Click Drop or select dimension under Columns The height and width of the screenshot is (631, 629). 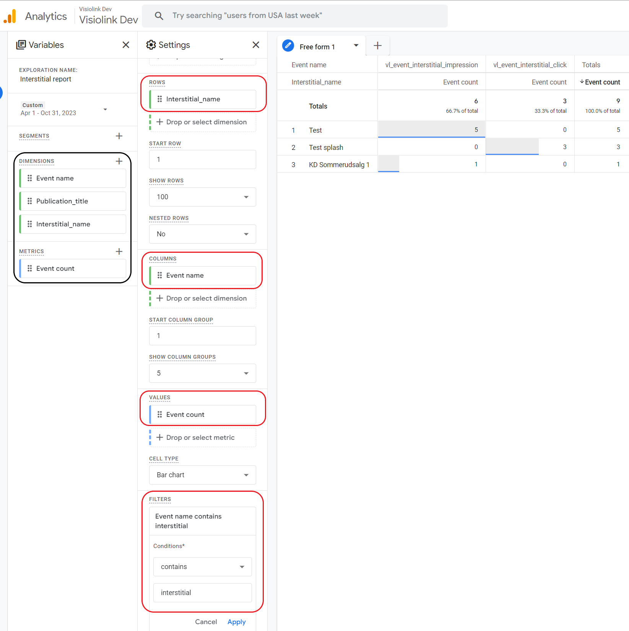203,298
